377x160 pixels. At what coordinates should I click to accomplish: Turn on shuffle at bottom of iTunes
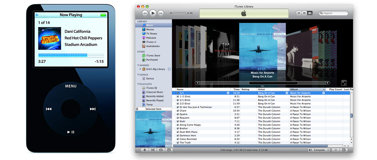tap(153, 150)
